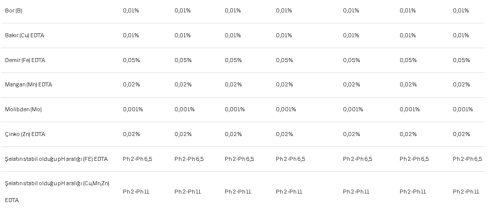This screenshot has width=493, height=211.
Task: Click the Molibden (Mo) row label
Action: point(23,109)
